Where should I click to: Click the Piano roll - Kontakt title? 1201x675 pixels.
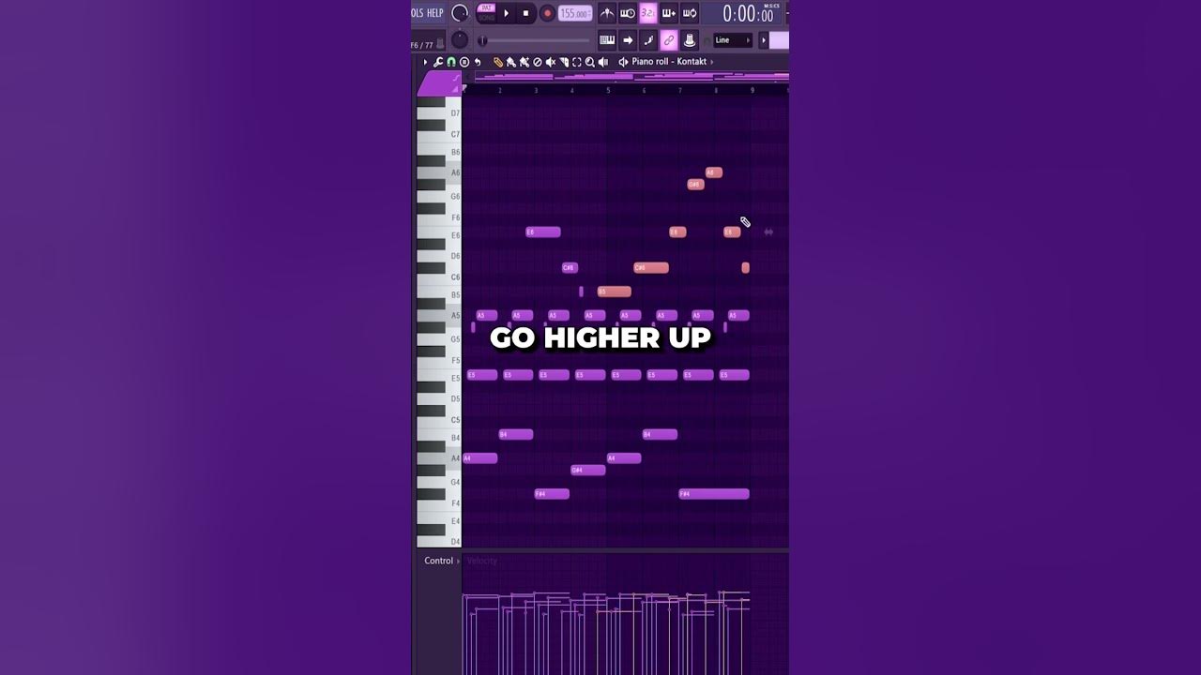(x=669, y=62)
